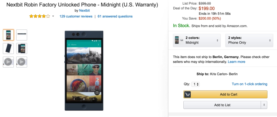Select the first front-view phone thumbnail
Image resolution: width=277 pixels, height=117 pixels.
(x=8, y=35)
